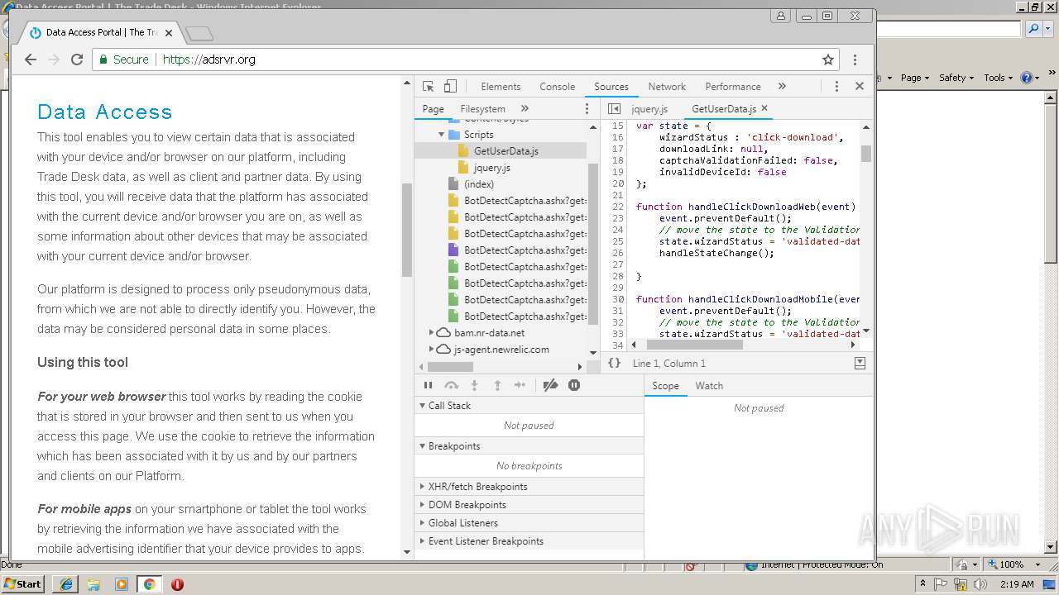Close the Data Access Portal tab
The width and height of the screenshot is (1059, 595).
coord(169,33)
